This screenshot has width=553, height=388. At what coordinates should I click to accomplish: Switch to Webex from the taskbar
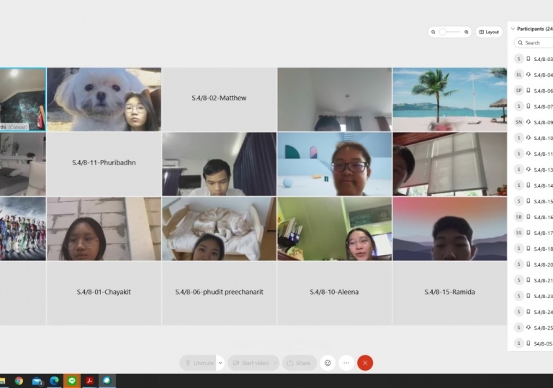pyautogui.click(x=107, y=381)
